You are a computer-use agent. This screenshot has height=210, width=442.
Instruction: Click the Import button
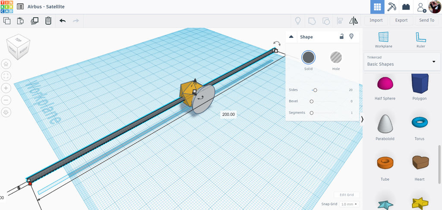point(376,20)
